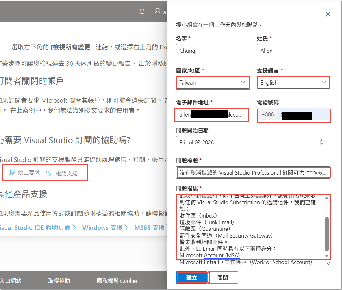Screen dimensions: 342x290
Task: Click the 線上要求 link
Action: [29, 173]
